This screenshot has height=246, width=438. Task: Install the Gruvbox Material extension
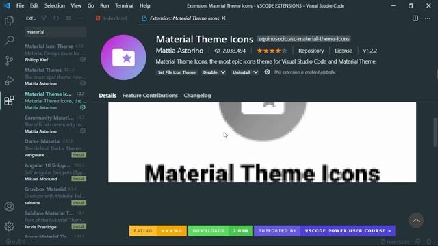(79, 202)
